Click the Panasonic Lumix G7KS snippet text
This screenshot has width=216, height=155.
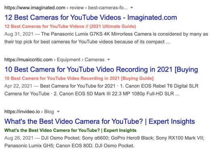[x=106, y=38]
